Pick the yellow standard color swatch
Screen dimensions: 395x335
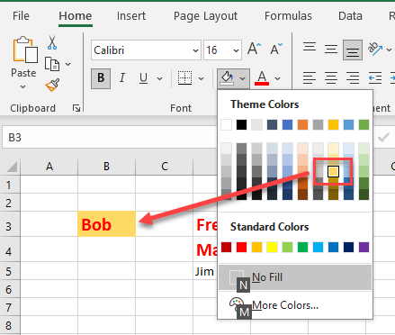[x=272, y=248]
